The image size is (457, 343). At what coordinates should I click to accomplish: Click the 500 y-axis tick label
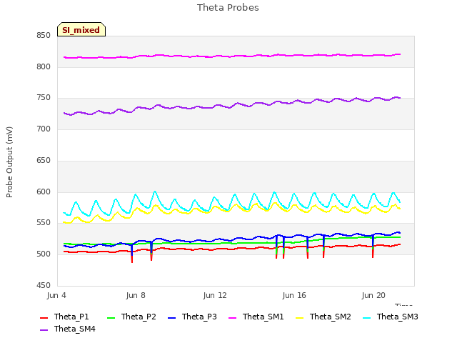pyautogui.click(x=44, y=254)
